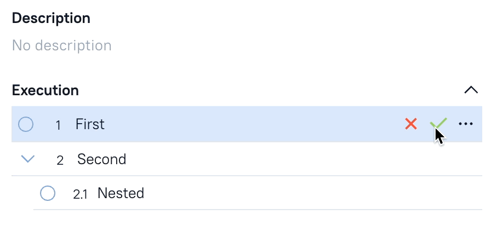The image size is (491, 243).
Task: Click step number 2
Action: click(60, 160)
